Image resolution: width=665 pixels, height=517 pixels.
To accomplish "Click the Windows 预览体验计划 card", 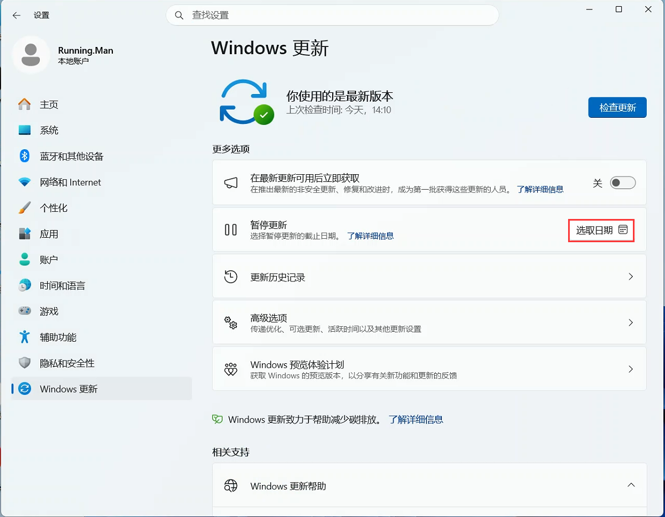I will coord(429,369).
